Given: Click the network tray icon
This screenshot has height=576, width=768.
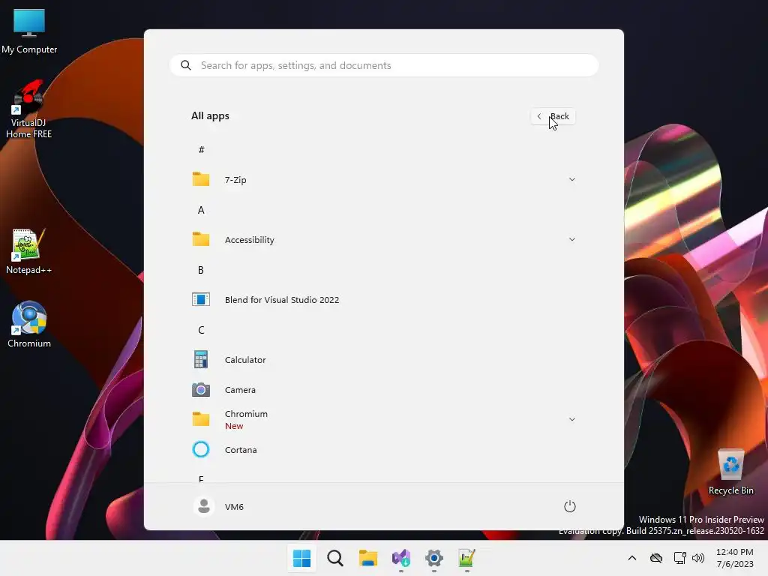Looking at the screenshot, I should click(x=679, y=558).
